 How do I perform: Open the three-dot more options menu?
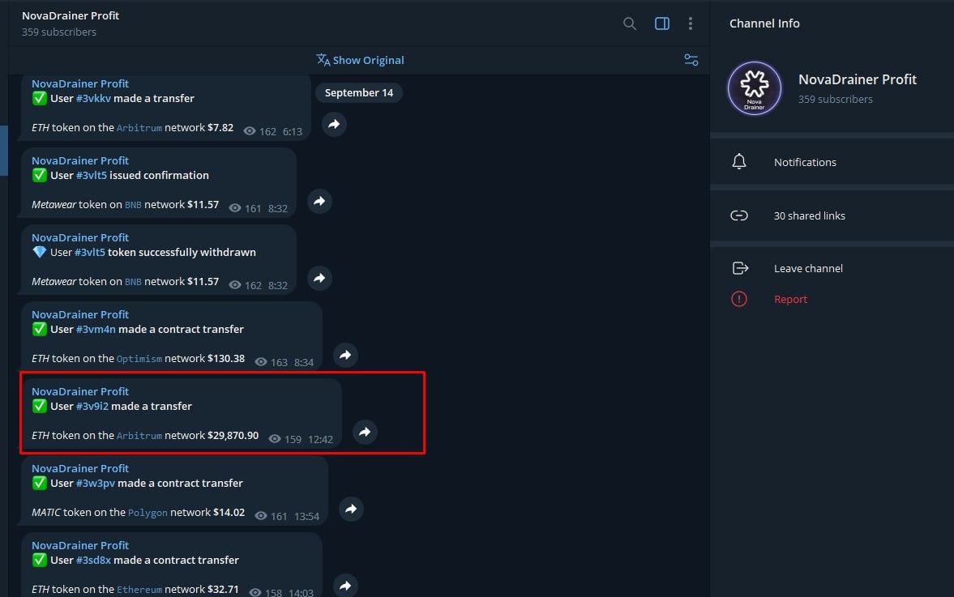(x=690, y=23)
